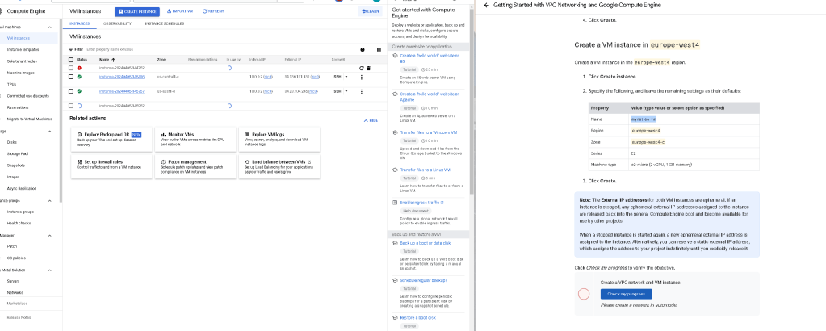Open the Set up firewall rules card
The width and height of the screenshot is (826, 331).
click(x=111, y=166)
